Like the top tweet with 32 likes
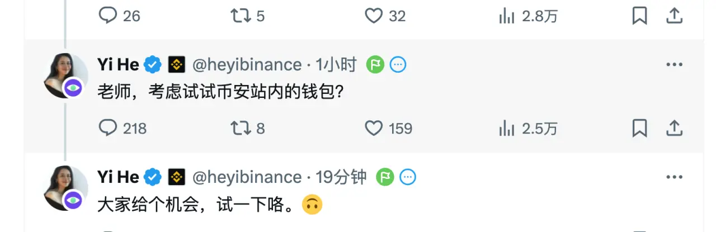Screen dimensions: 716x232 [x=373, y=16]
